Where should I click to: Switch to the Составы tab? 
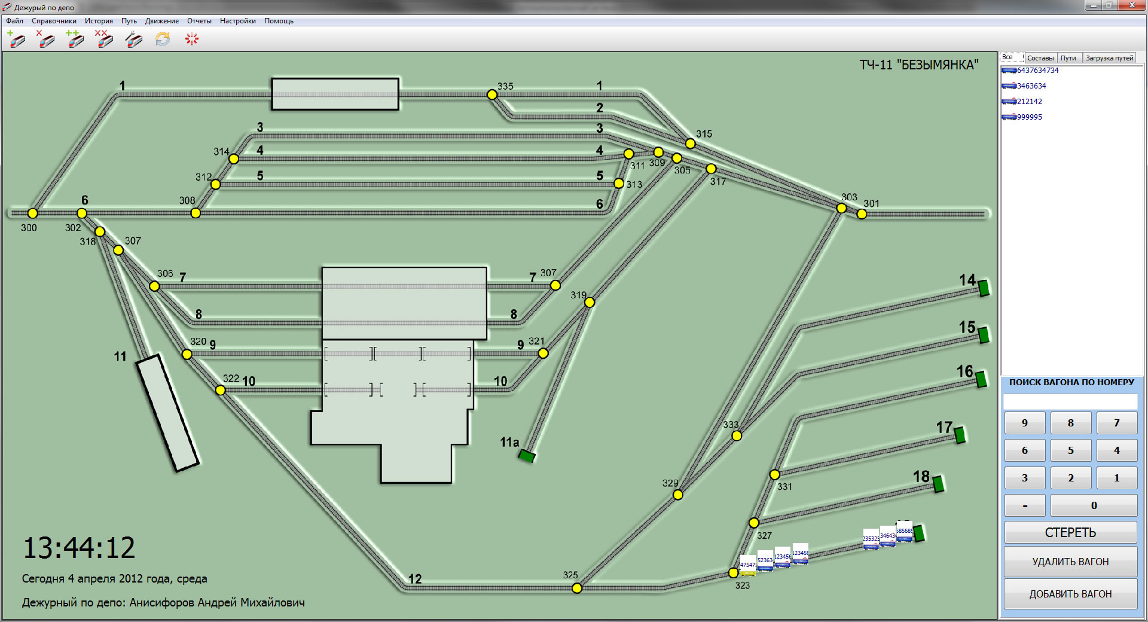point(1040,58)
